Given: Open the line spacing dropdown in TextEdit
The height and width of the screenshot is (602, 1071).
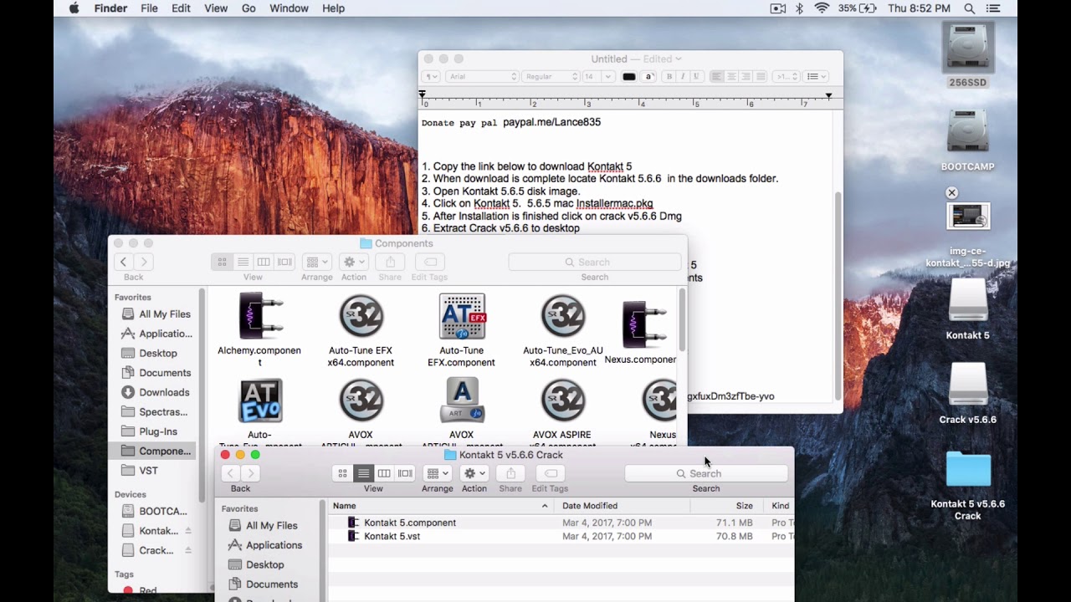Looking at the screenshot, I should coord(786,76).
